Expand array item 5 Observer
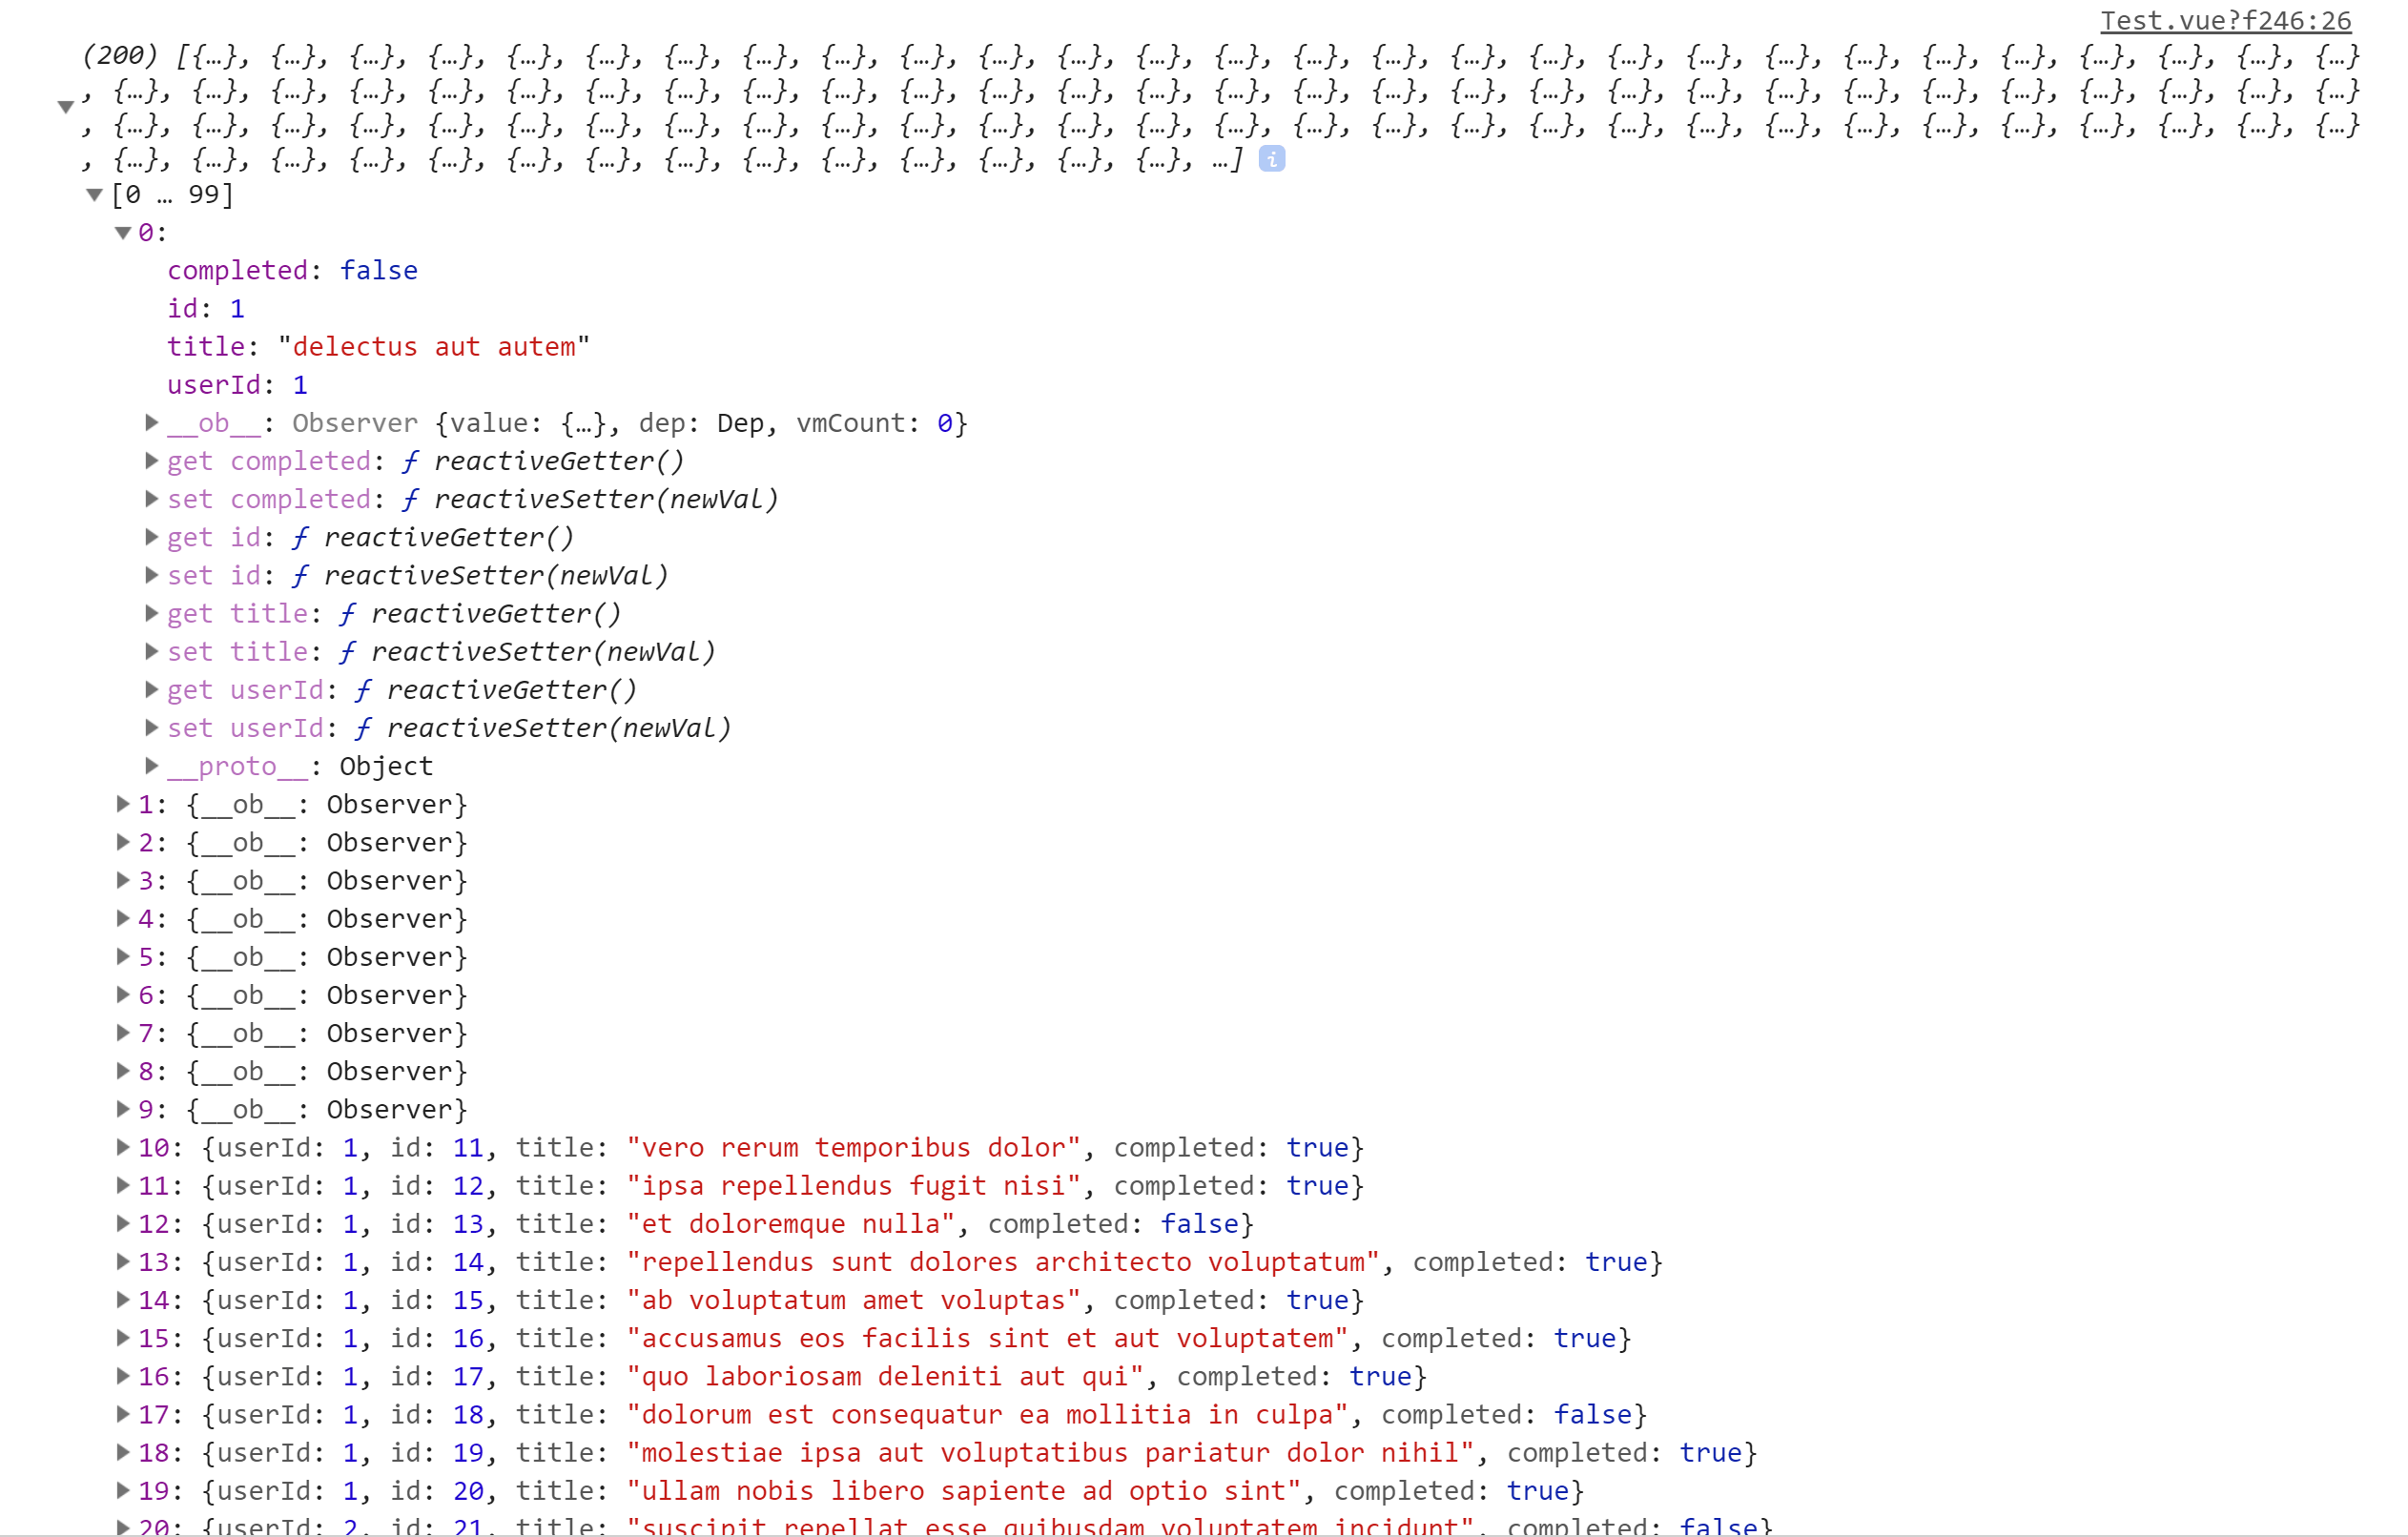 point(123,956)
